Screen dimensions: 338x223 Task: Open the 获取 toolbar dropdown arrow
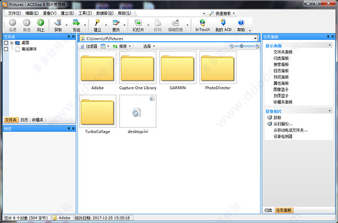tap(66, 25)
